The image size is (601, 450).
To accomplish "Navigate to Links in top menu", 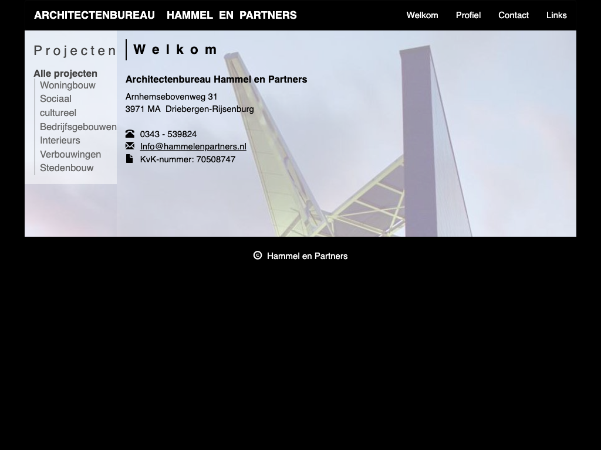I will coord(556,15).
